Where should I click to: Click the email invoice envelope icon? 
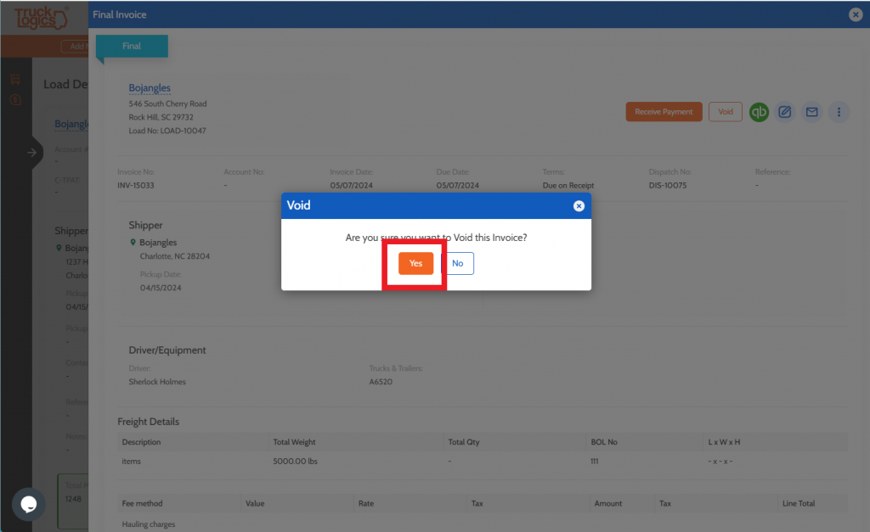pyautogui.click(x=811, y=112)
